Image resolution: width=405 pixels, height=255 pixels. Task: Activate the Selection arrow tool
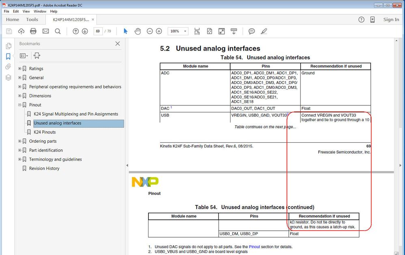(125, 31)
